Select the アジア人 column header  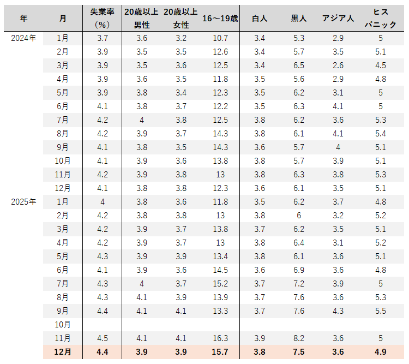(338, 18)
